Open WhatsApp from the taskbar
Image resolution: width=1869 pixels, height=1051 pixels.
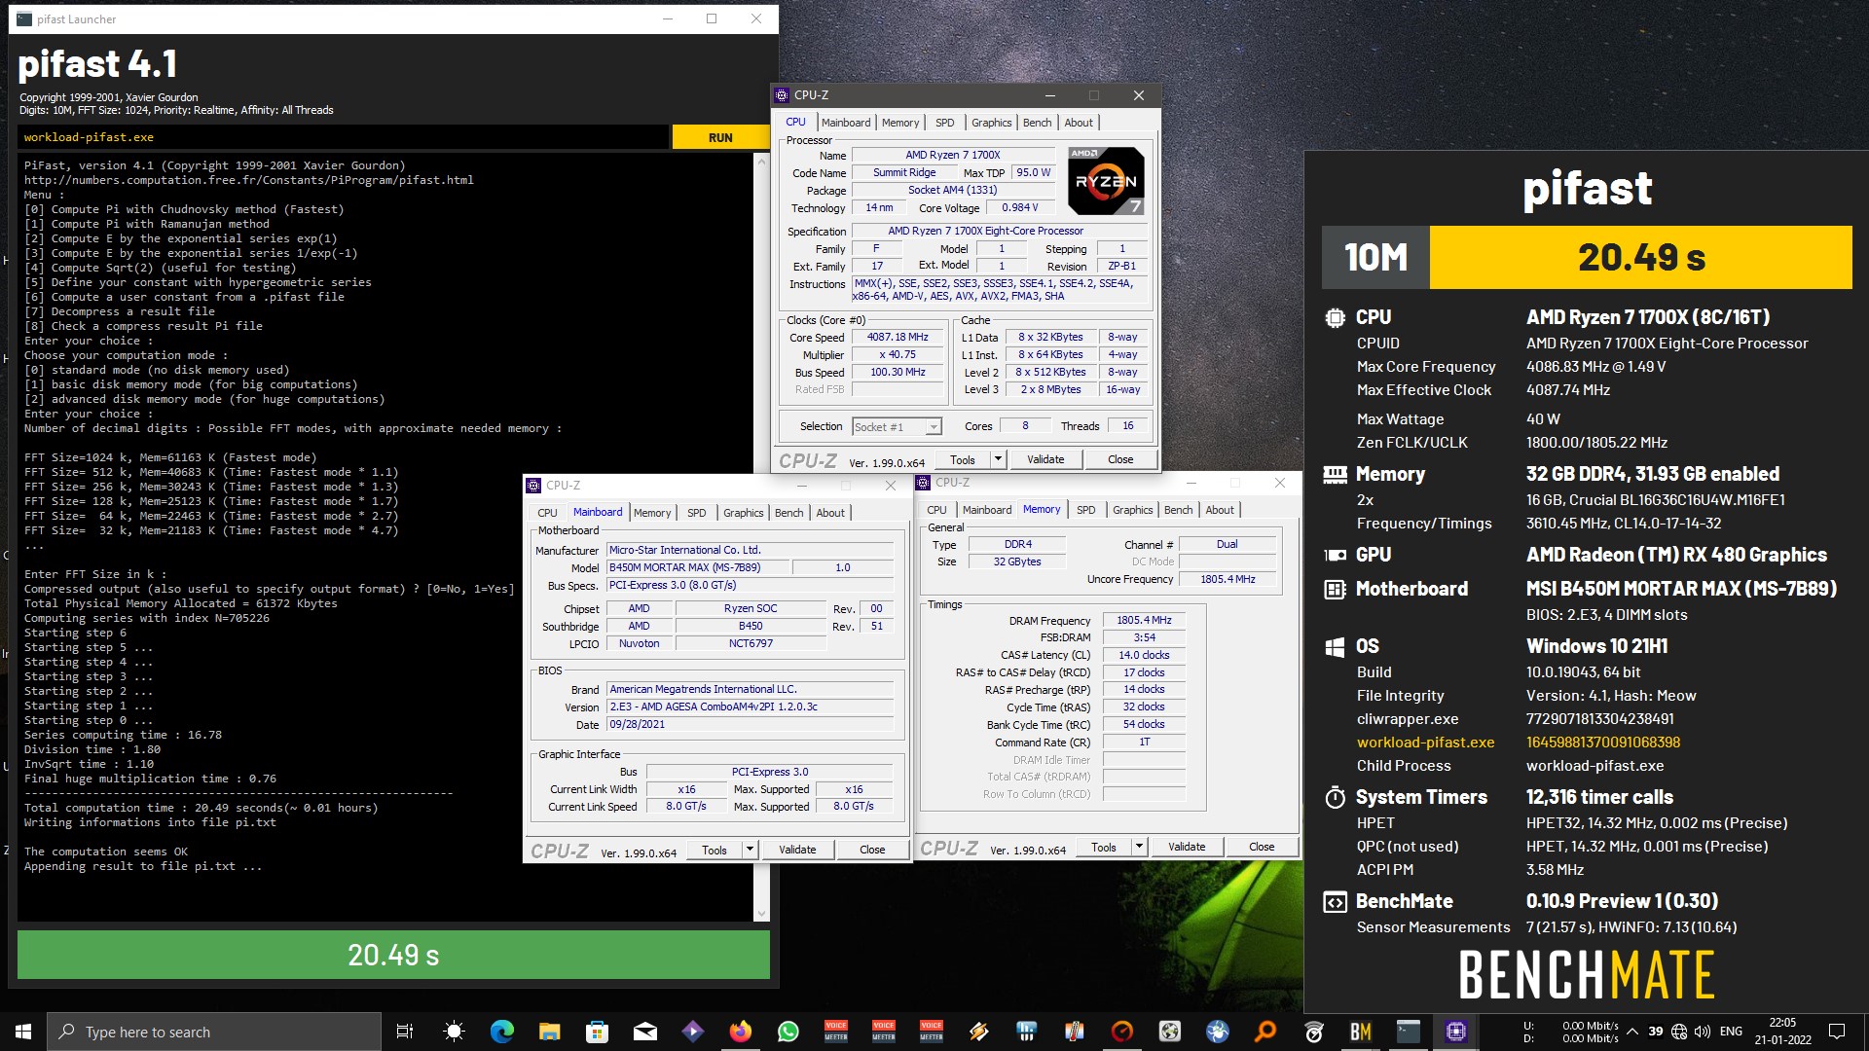click(x=788, y=1032)
